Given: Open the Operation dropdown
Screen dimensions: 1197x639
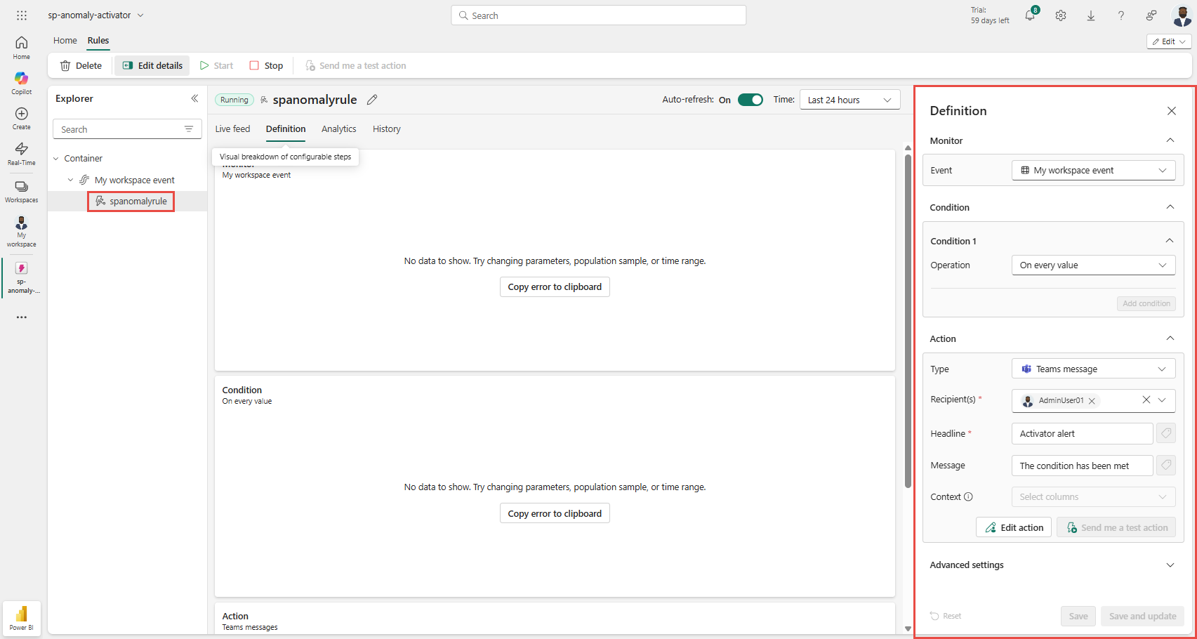Looking at the screenshot, I should point(1093,265).
